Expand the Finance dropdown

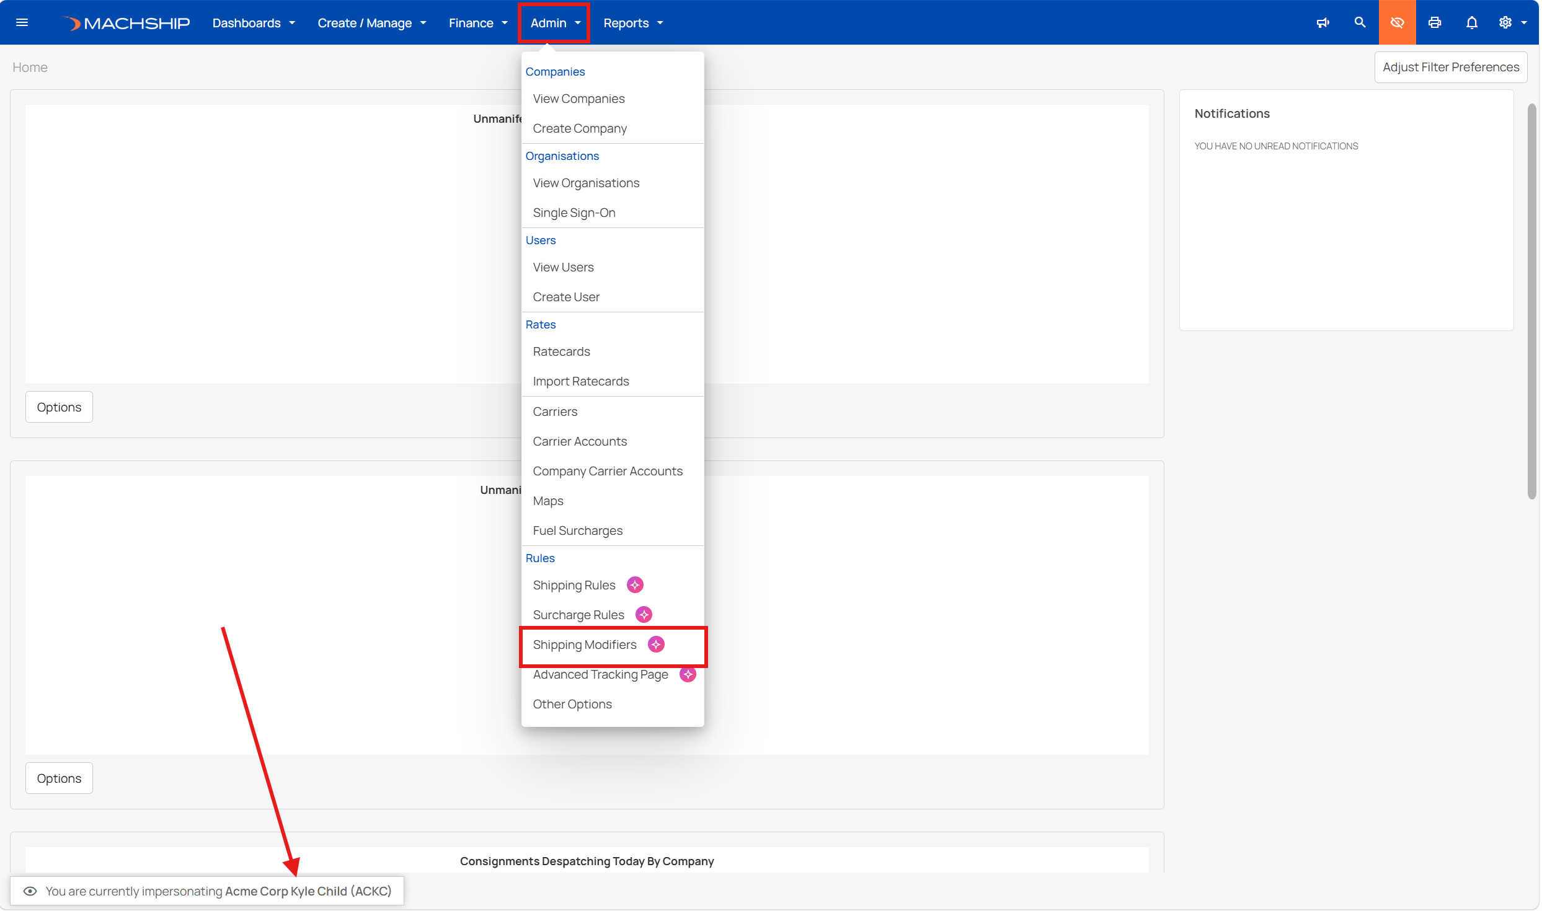click(x=478, y=23)
